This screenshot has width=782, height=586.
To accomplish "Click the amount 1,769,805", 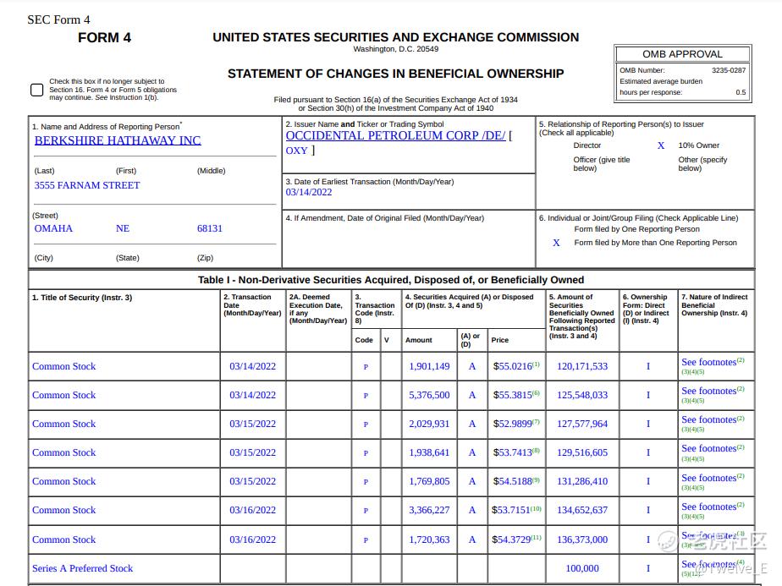I will point(429,482).
